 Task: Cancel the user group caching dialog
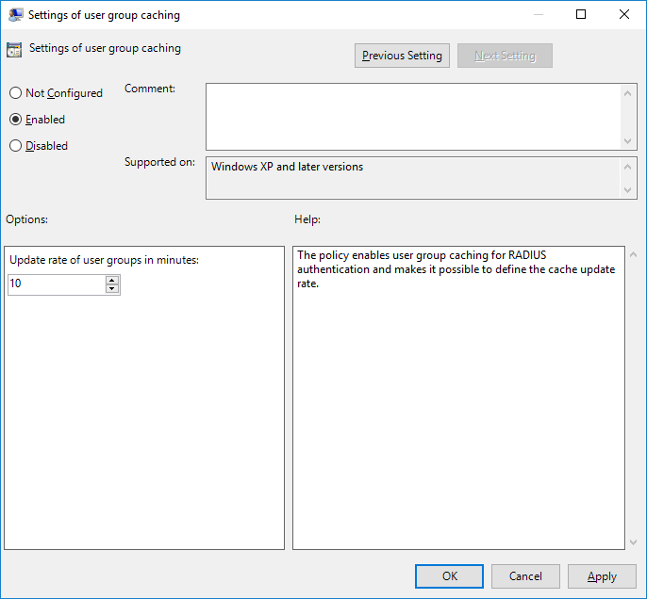pyautogui.click(x=525, y=576)
